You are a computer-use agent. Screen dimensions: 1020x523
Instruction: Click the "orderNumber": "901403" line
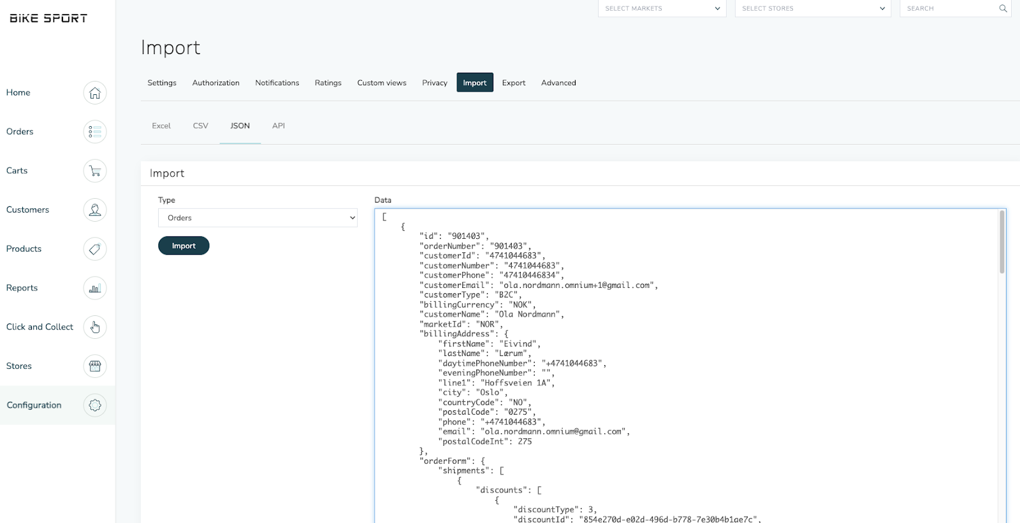(x=475, y=246)
